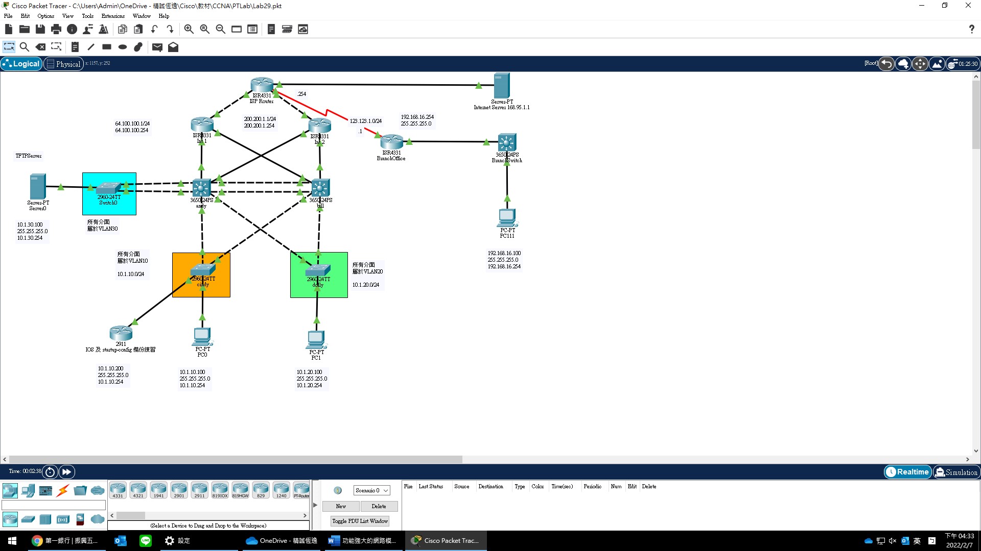Undo the last action in the toolbar
Screen dimensions: 981x551
(154, 29)
